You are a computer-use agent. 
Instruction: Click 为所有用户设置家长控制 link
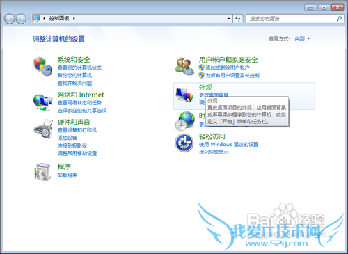(x=232, y=75)
